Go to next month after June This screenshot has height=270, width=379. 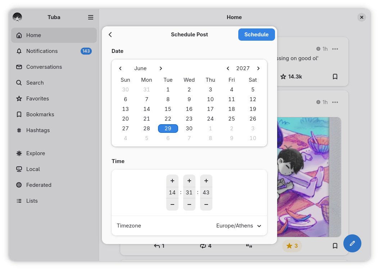(161, 68)
